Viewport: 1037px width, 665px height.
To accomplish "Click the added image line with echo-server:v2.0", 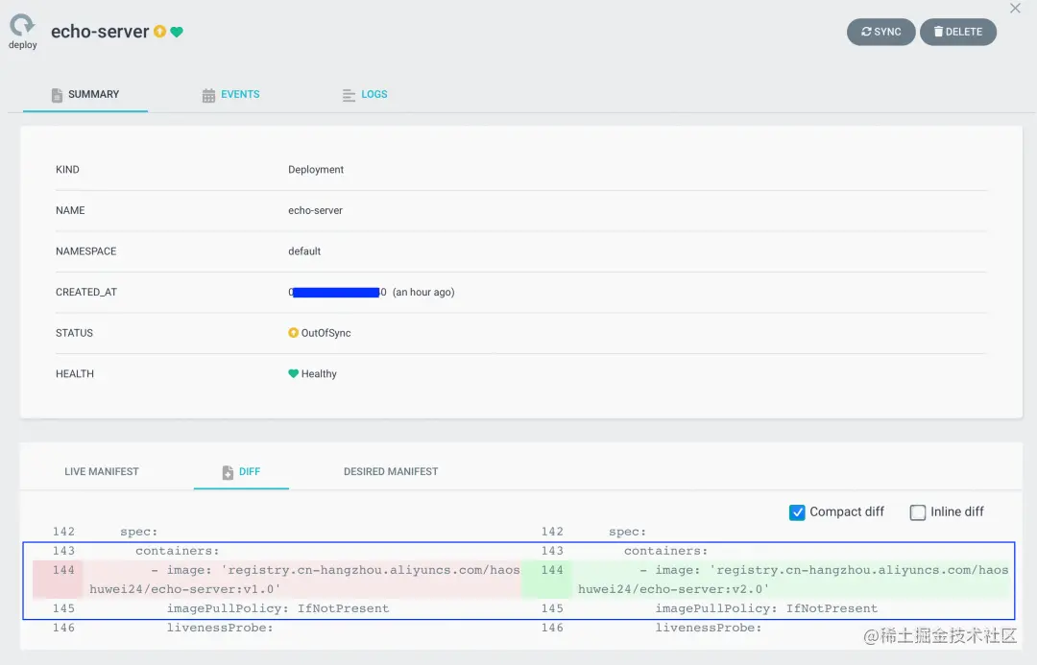I will [x=768, y=580].
